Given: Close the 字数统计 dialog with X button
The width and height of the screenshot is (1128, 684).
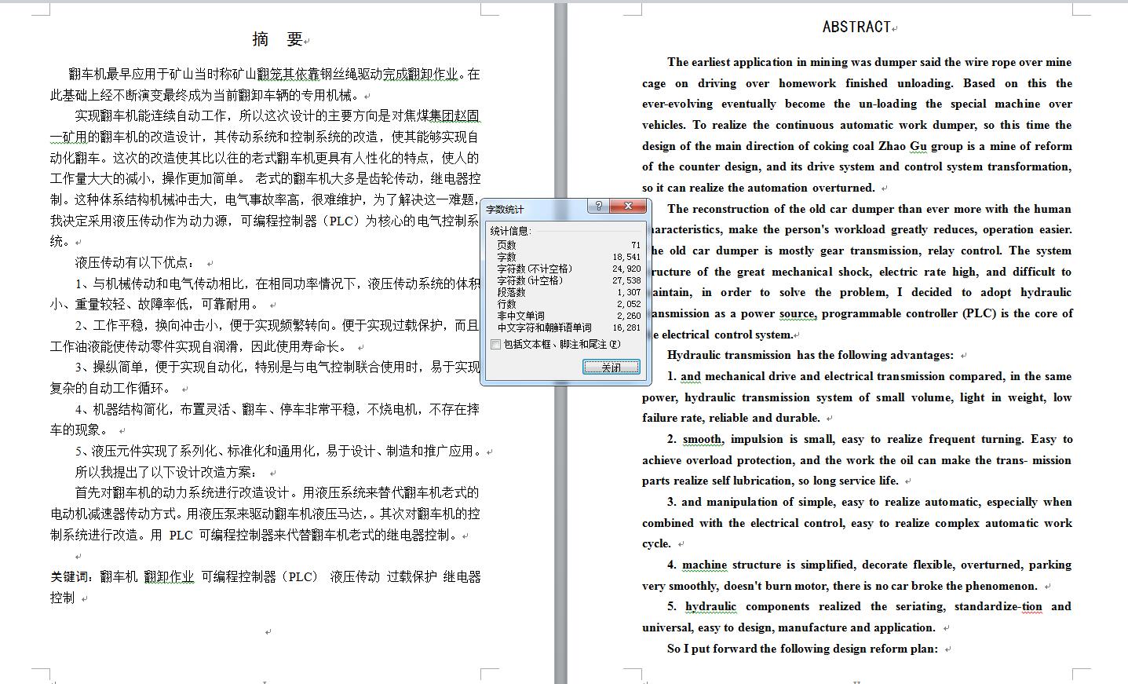Looking at the screenshot, I should pos(629,206).
